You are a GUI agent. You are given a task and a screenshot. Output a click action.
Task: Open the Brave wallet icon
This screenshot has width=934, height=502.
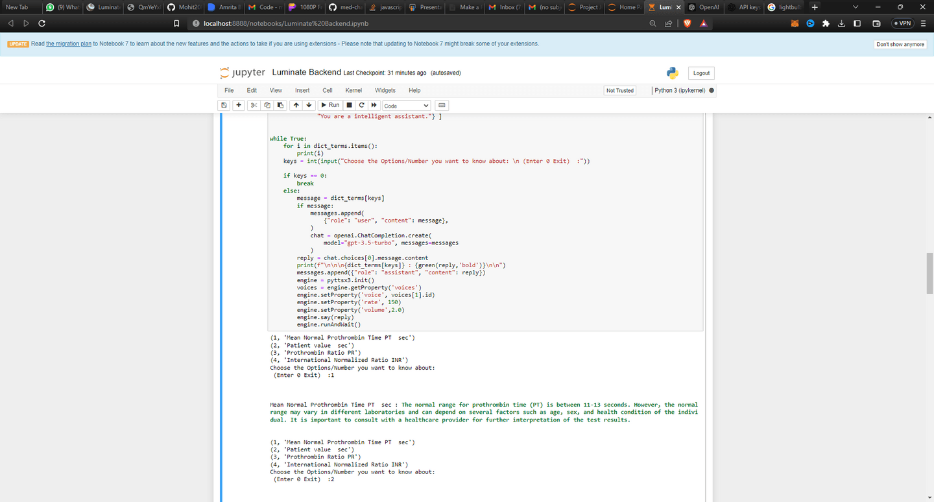point(877,23)
